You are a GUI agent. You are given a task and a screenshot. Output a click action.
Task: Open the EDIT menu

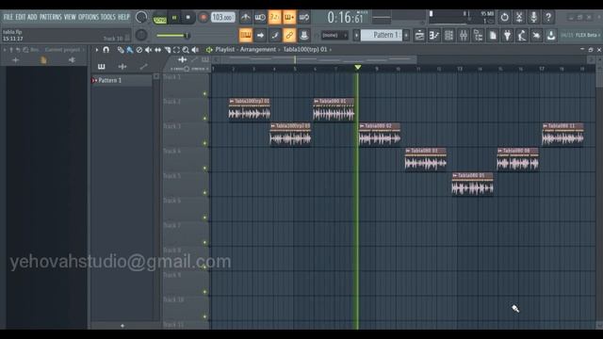click(x=21, y=17)
